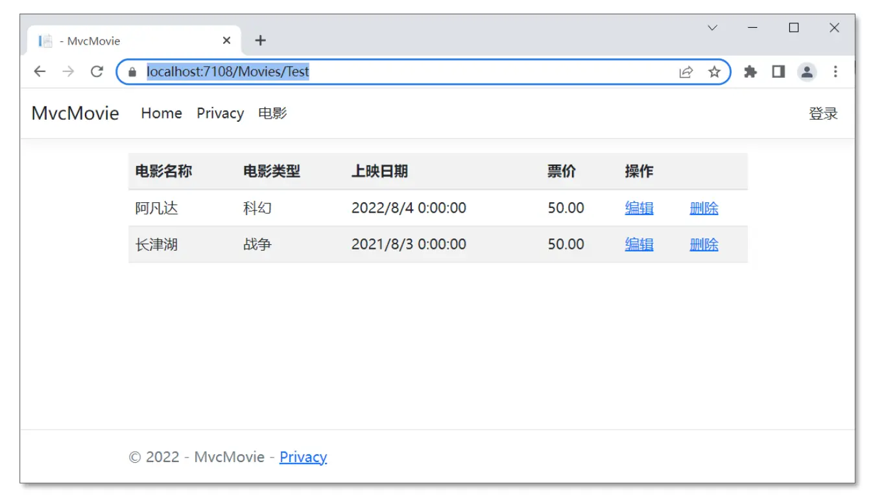Go back using the browser back arrow
Screen dimensions: 873x499
pyautogui.click(x=40, y=72)
